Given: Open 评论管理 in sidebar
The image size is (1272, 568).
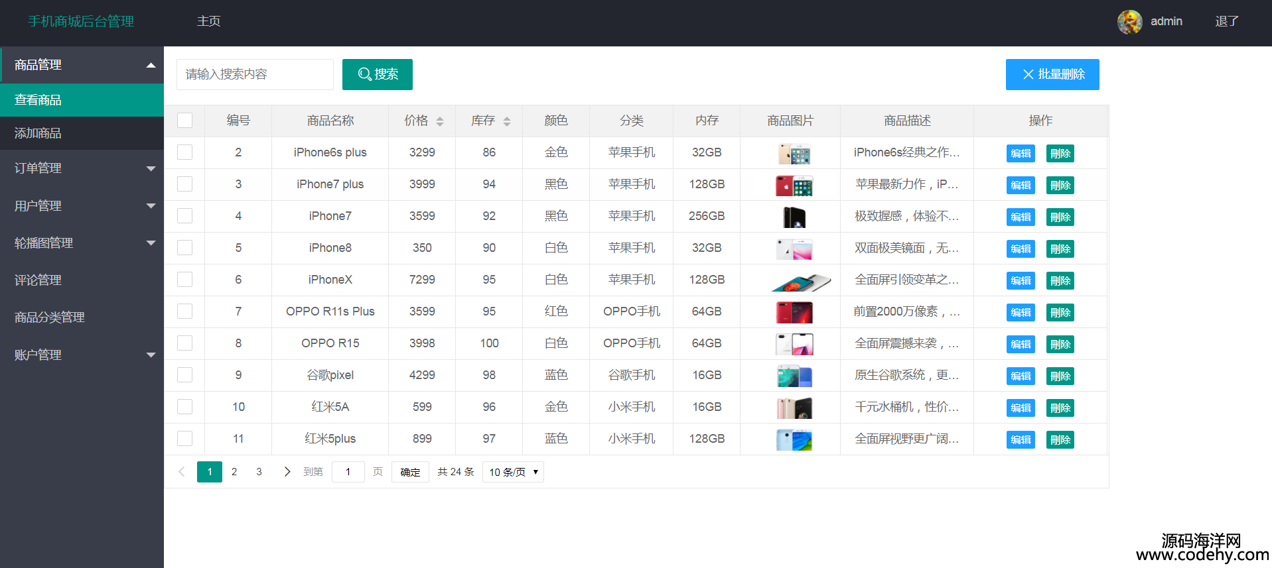Looking at the screenshot, I should [82, 280].
